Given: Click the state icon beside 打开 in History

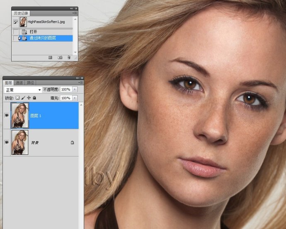Looking at the screenshot, I should click(24, 32).
